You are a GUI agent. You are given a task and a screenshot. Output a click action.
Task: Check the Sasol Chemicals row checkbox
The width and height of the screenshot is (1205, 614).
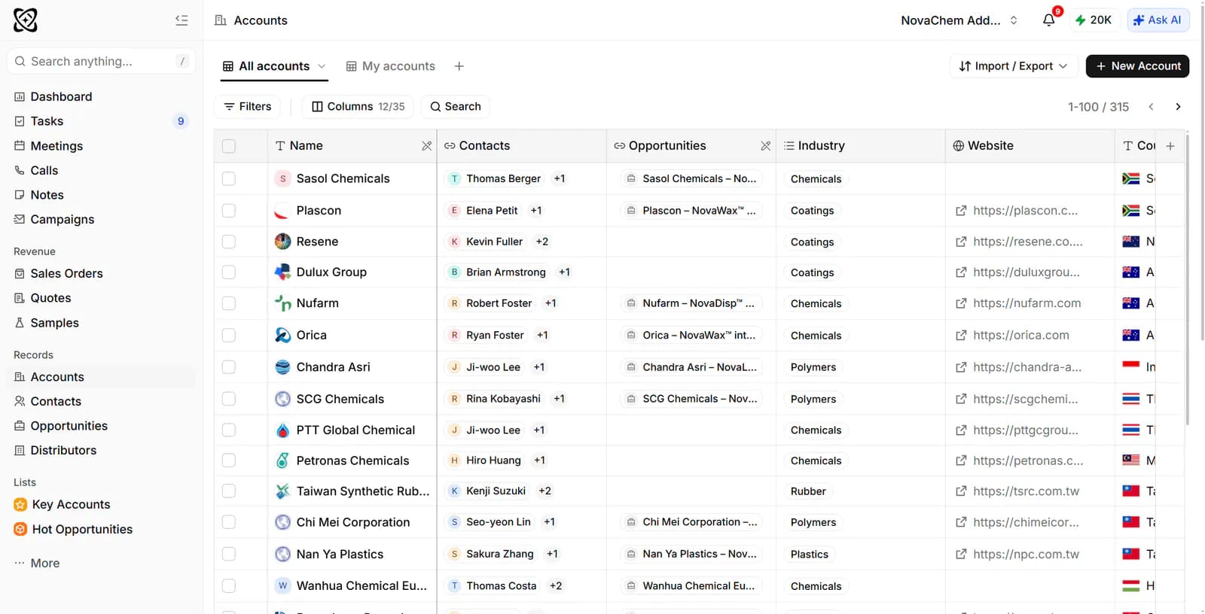pyautogui.click(x=229, y=178)
